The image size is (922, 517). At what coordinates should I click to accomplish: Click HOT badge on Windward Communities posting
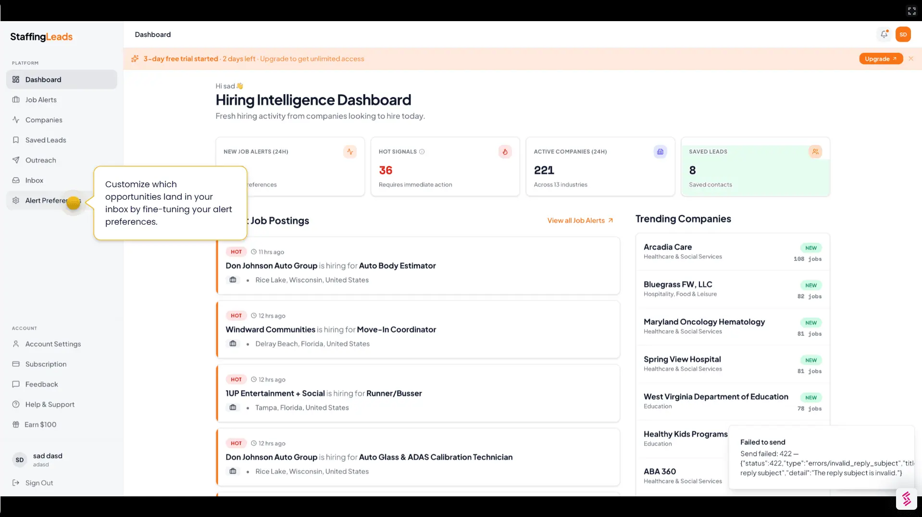[x=236, y=315]
